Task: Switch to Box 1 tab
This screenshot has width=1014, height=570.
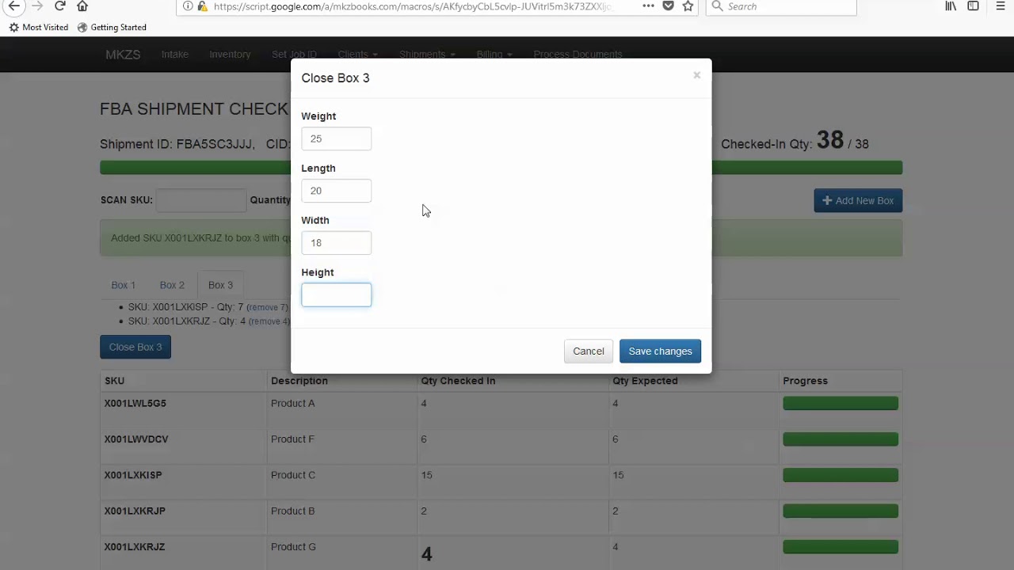Action: (x=123, y=285)
